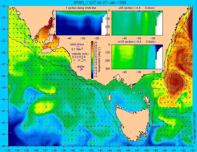Image resolution: width=197 pixels, height=152 pixels.
Task: Click the magenta wind stress arrow in the legend
Action: click(x=78, y=47)
